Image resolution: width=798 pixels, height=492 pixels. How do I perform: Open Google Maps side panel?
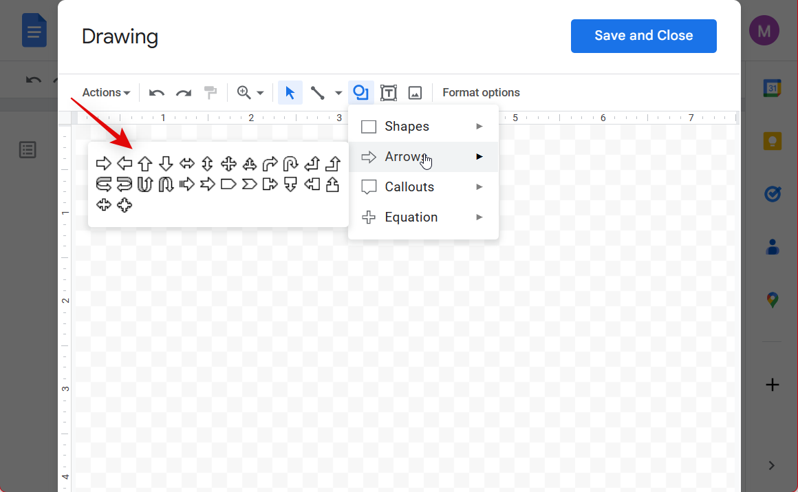pos(772,300)
